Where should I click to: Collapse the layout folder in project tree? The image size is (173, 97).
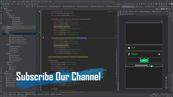click(x=6, y=54)
